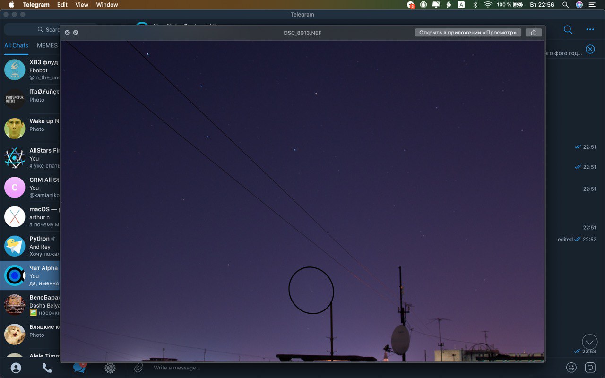Click the fullscreen preview button beside close
The width and height of the screenshot is (605, 378).
coord(76,33)
